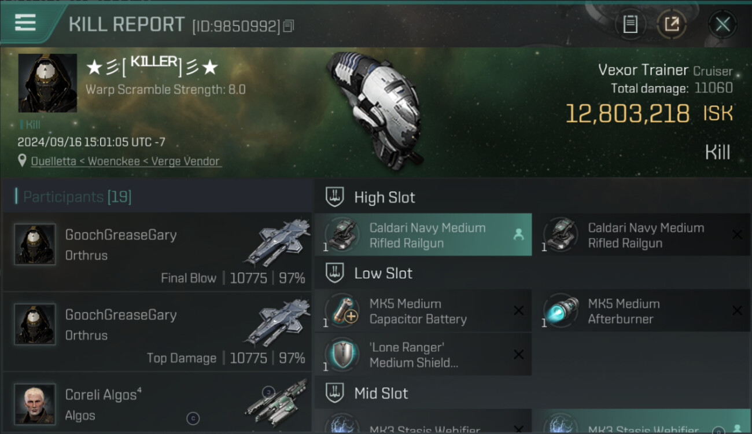Screen dimensions: 752x434
Task: Open the clipboard notes icon
Action: pos(630,24)
